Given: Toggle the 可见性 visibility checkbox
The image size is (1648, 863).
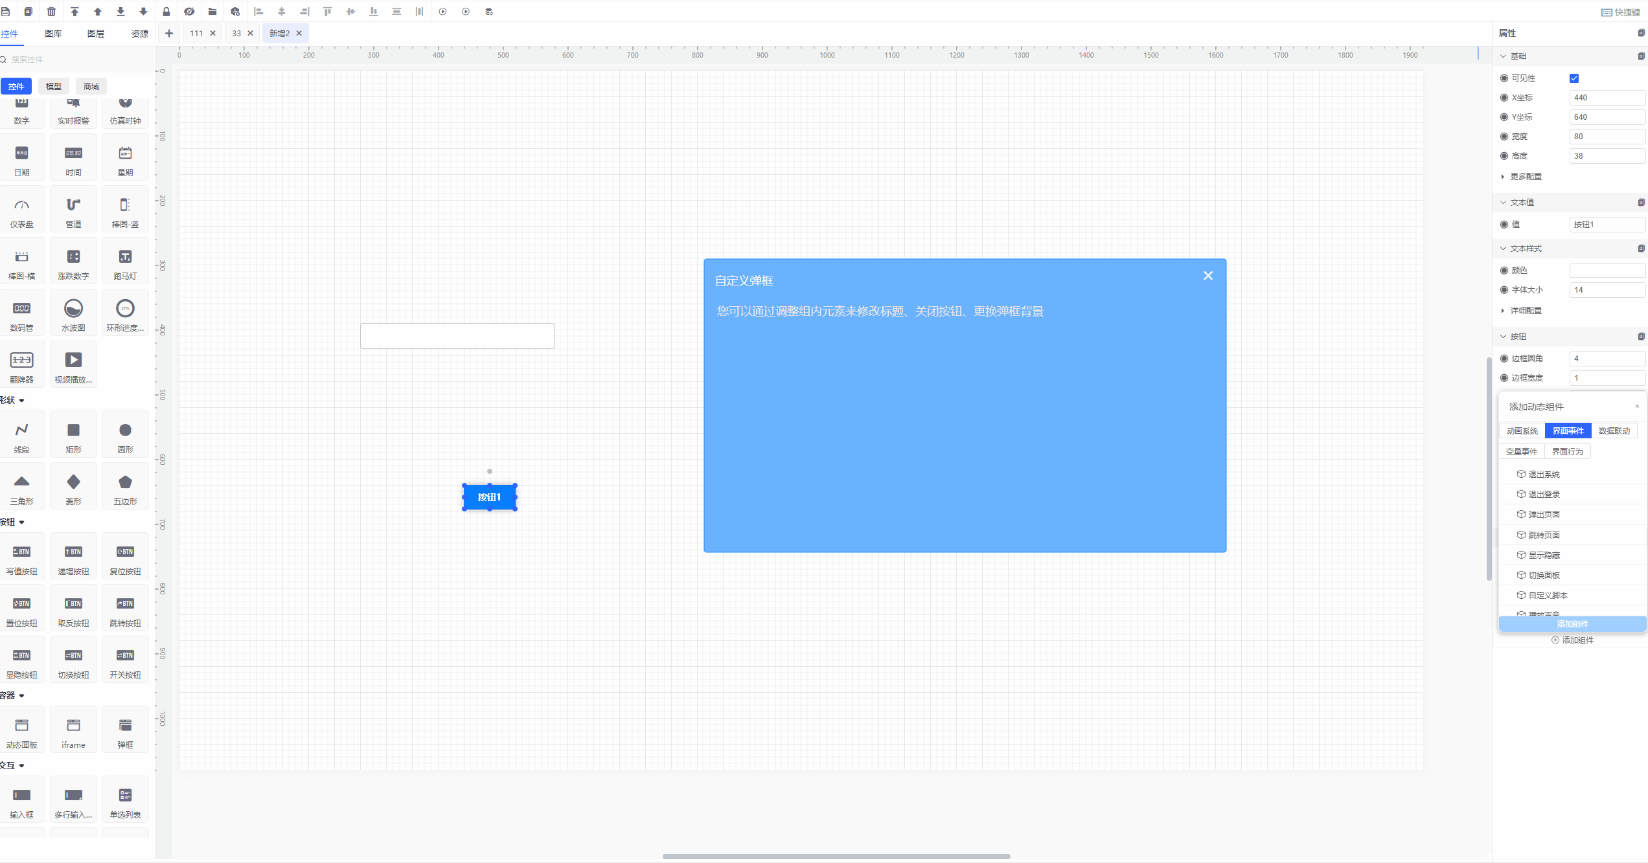Looking at the screenshot, I should click(1574, 78).
